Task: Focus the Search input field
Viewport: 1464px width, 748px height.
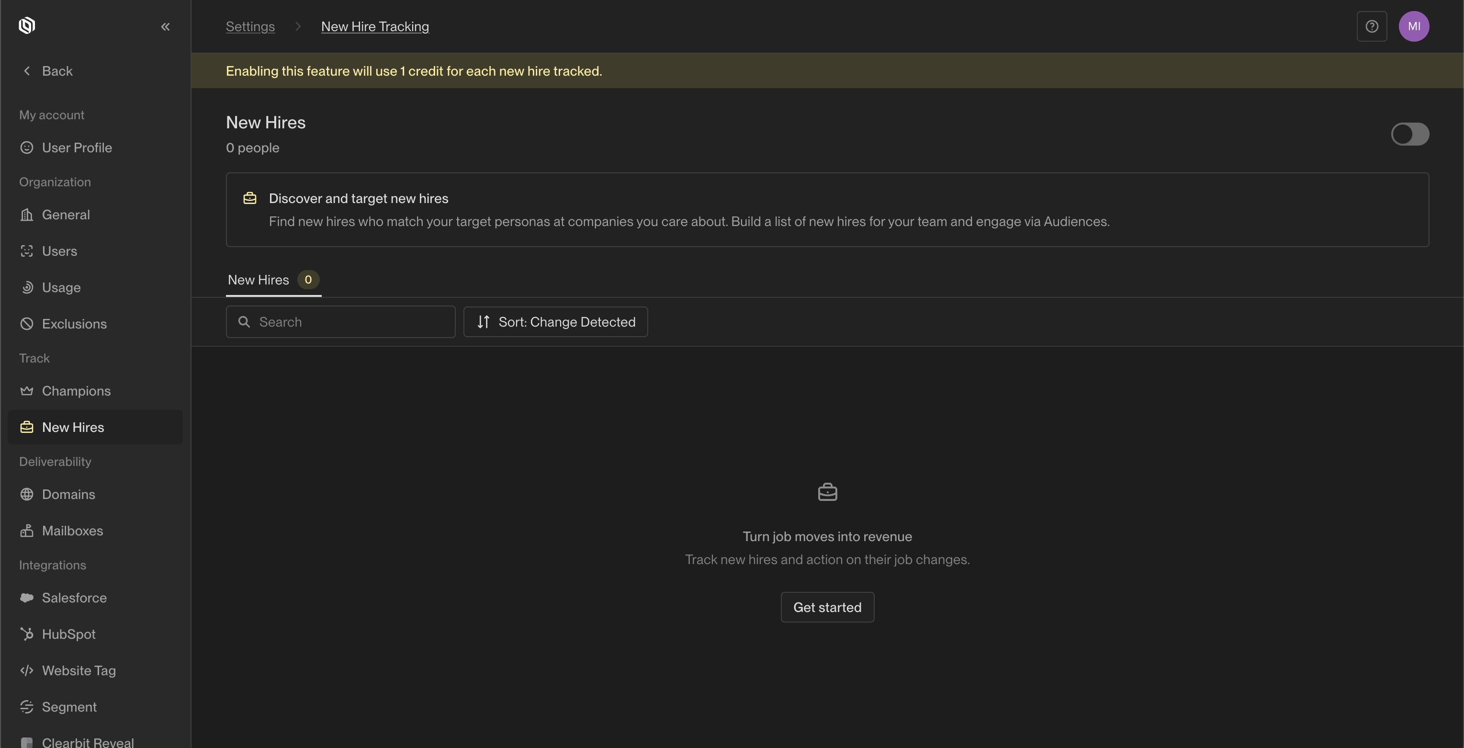Action: (340, 322)
